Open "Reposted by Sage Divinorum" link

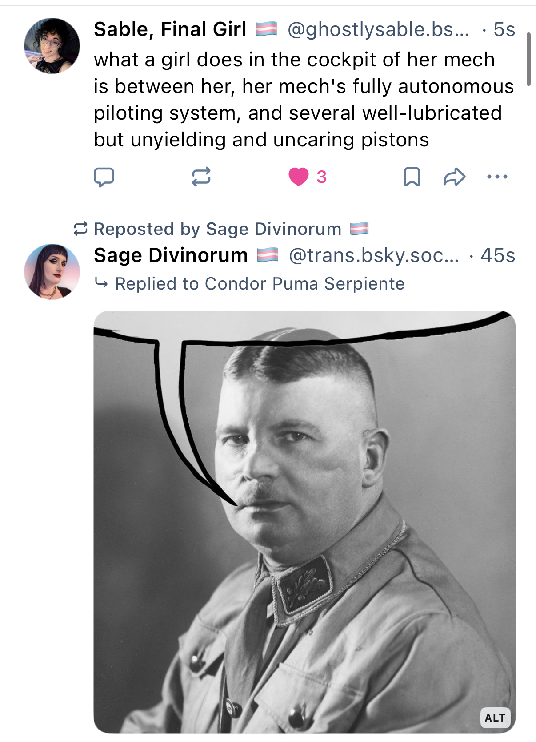(x=218, y=229)
